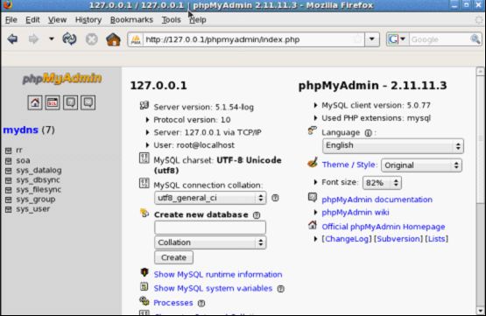Image resolution: width=486 pixels, height=316 pixels.
Task: Click the Google search magnifier icon
Action: 475,39
